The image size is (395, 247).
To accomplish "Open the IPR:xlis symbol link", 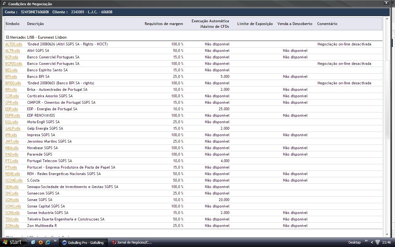I will pos(11,135).
